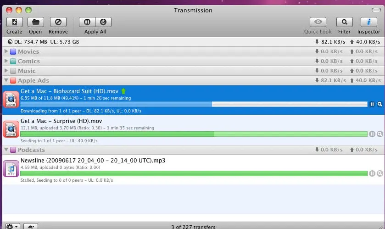
Task: Click the purple Podcasts color square
Action: (x=13, y=150)
